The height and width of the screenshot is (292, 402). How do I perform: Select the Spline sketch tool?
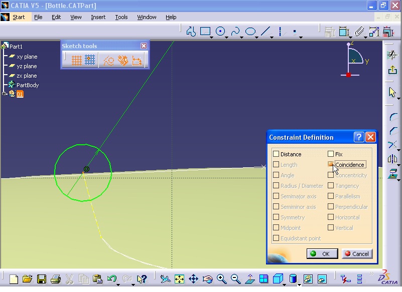(235, 32)
